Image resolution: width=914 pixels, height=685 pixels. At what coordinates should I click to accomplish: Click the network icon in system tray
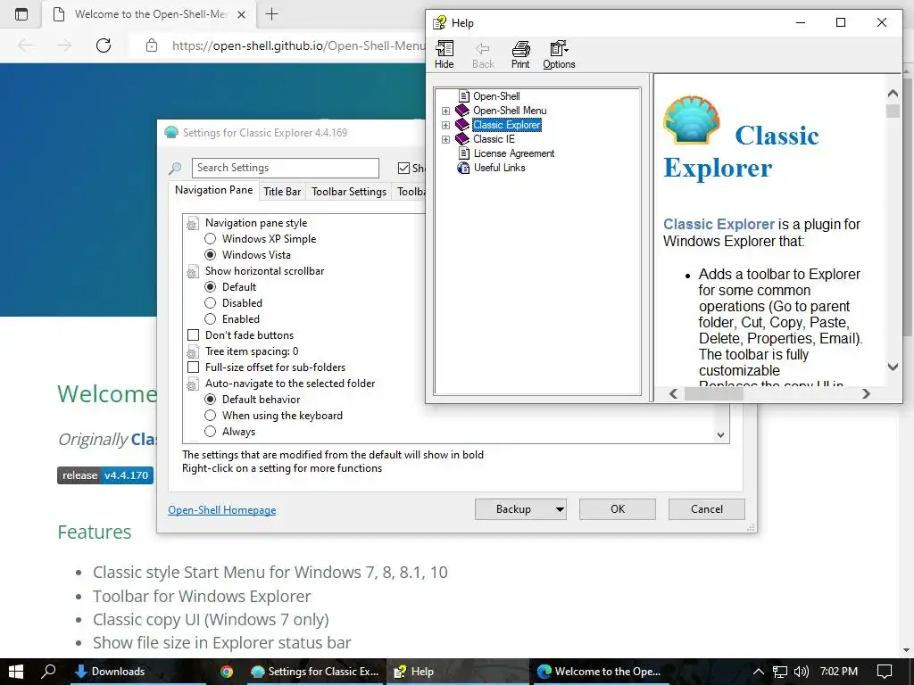780,672
